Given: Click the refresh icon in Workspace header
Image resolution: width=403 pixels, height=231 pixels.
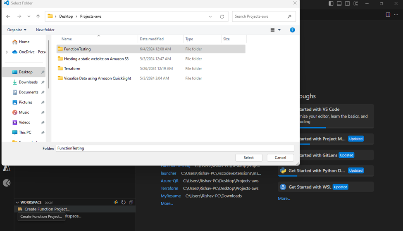Looking at the screenshot, I should coord(123,202).
